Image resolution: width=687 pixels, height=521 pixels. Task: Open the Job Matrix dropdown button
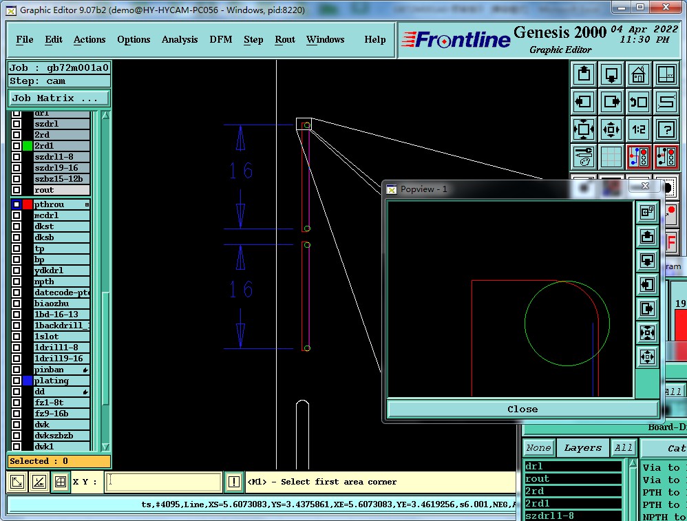click(59, 98)
